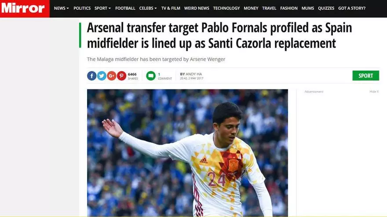This screenshot has width=387, height=217.
Task: Open the Football section
Action: (125, 8)
